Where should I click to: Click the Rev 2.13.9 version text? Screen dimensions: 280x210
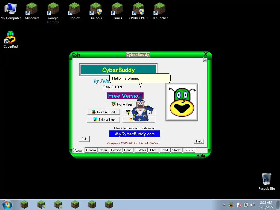click(x=112, y=87)
